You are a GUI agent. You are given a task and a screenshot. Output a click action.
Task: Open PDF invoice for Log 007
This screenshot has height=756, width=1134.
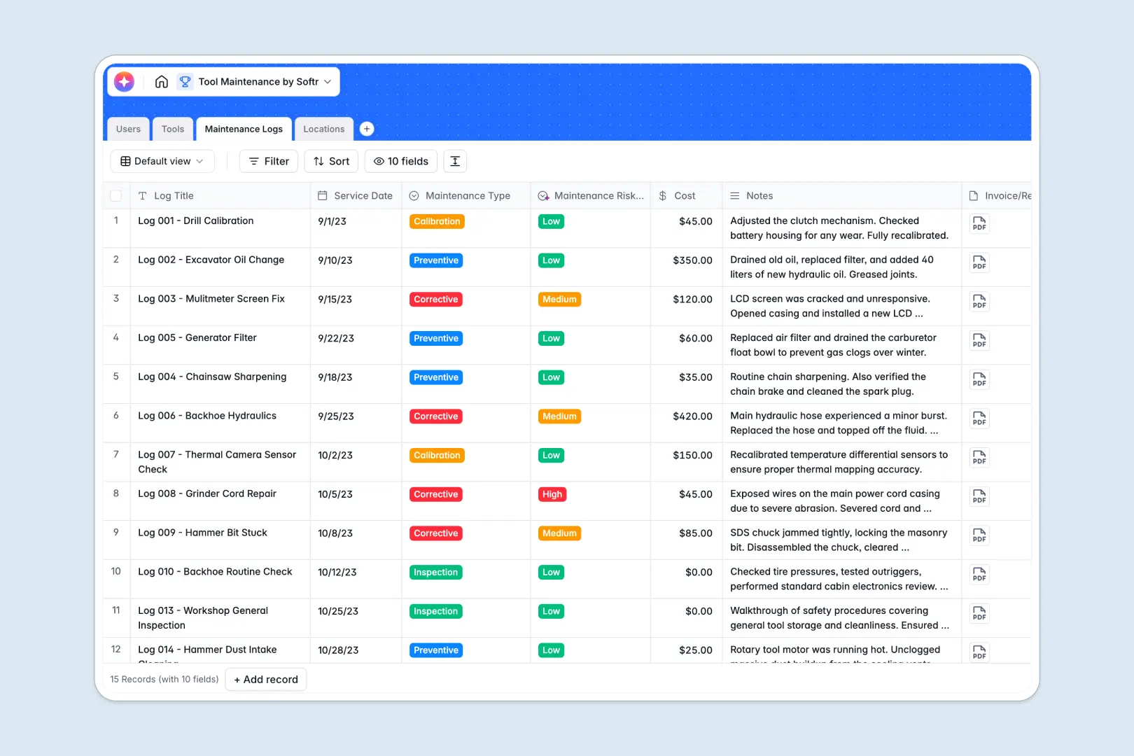pos(979,457)
